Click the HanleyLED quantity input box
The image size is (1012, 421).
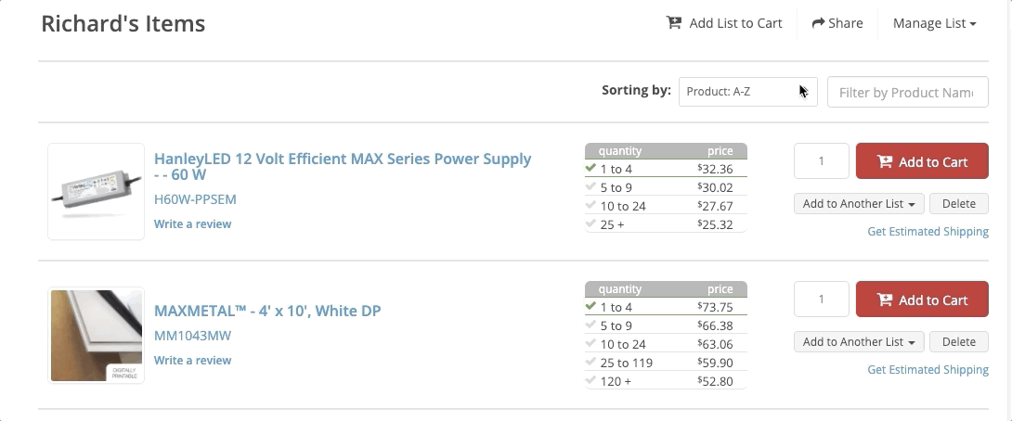(x=822, y=161)
